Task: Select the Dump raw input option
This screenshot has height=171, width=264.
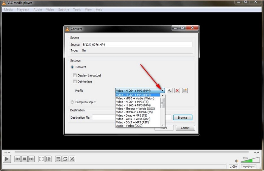Action: tap(72, 102)
